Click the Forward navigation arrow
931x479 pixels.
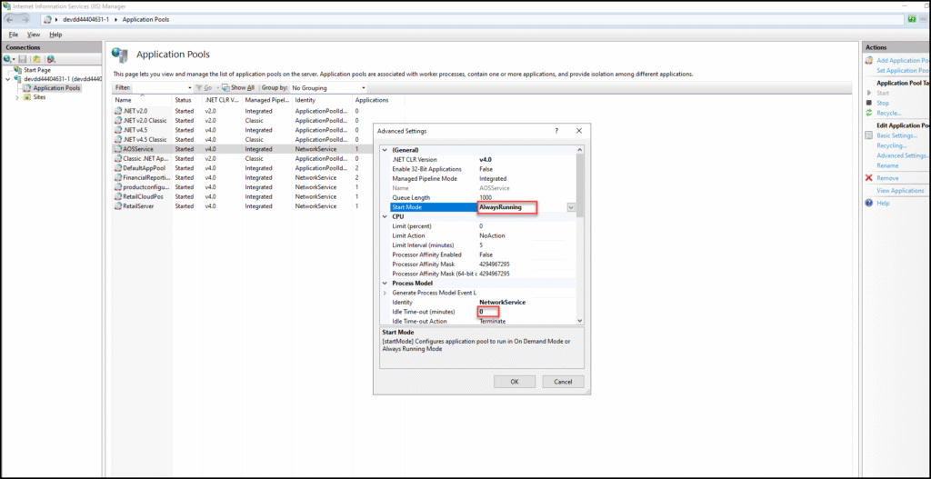click(x=25, y=20)
